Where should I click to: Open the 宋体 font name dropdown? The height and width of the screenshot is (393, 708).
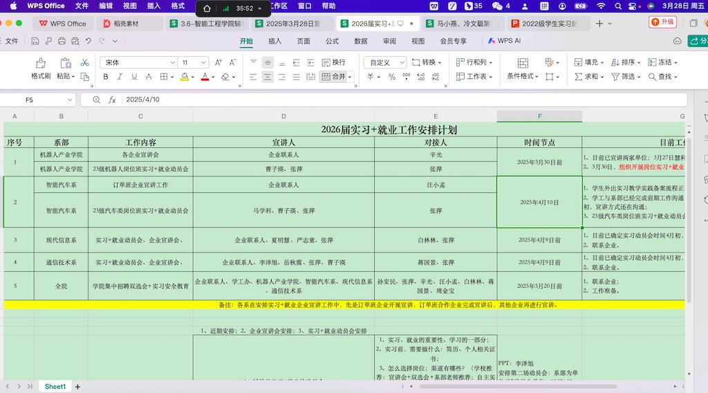172,62
